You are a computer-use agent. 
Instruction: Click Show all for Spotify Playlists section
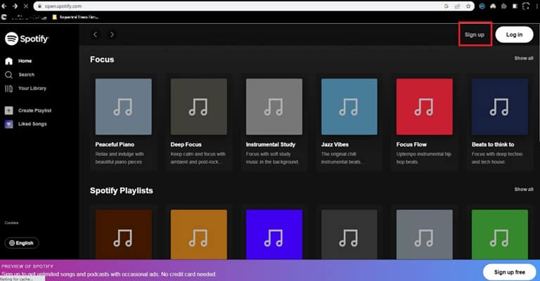(524, 189)
